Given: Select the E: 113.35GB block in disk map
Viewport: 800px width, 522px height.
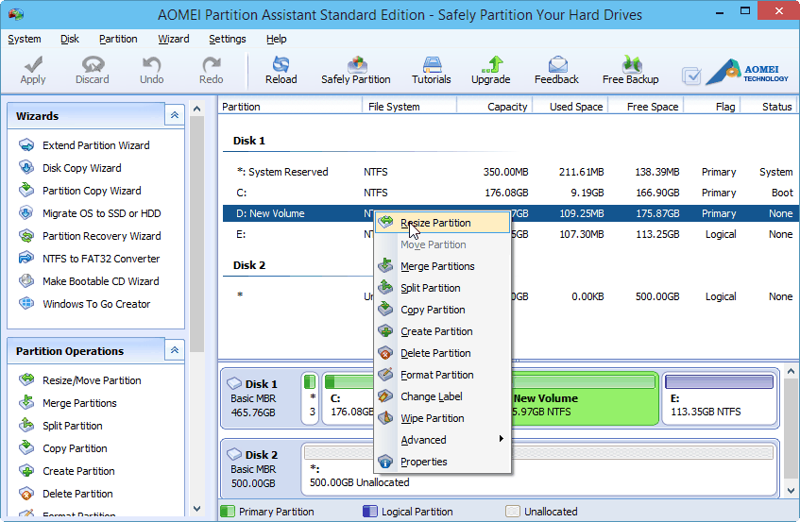Looking at the screenshot, I should click(720, 398).
